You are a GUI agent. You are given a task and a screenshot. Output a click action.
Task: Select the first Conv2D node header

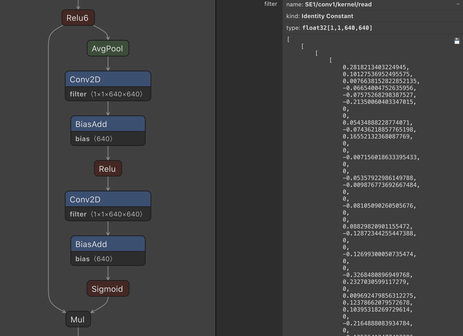click(108, 79)
